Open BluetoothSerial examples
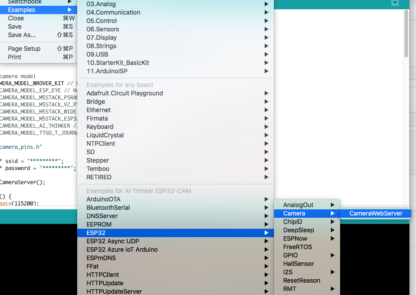Screen dimensions: 416x295 point(176,208)
